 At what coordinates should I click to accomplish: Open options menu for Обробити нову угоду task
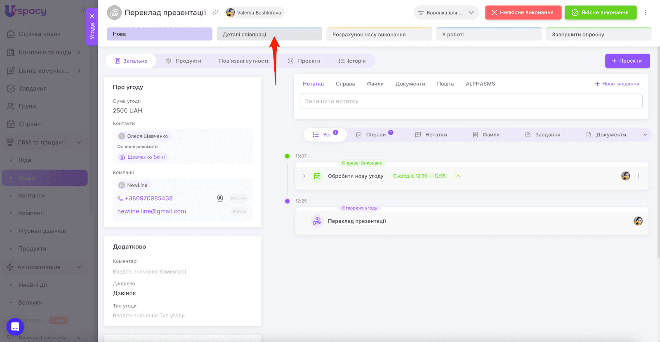point(638,176)
